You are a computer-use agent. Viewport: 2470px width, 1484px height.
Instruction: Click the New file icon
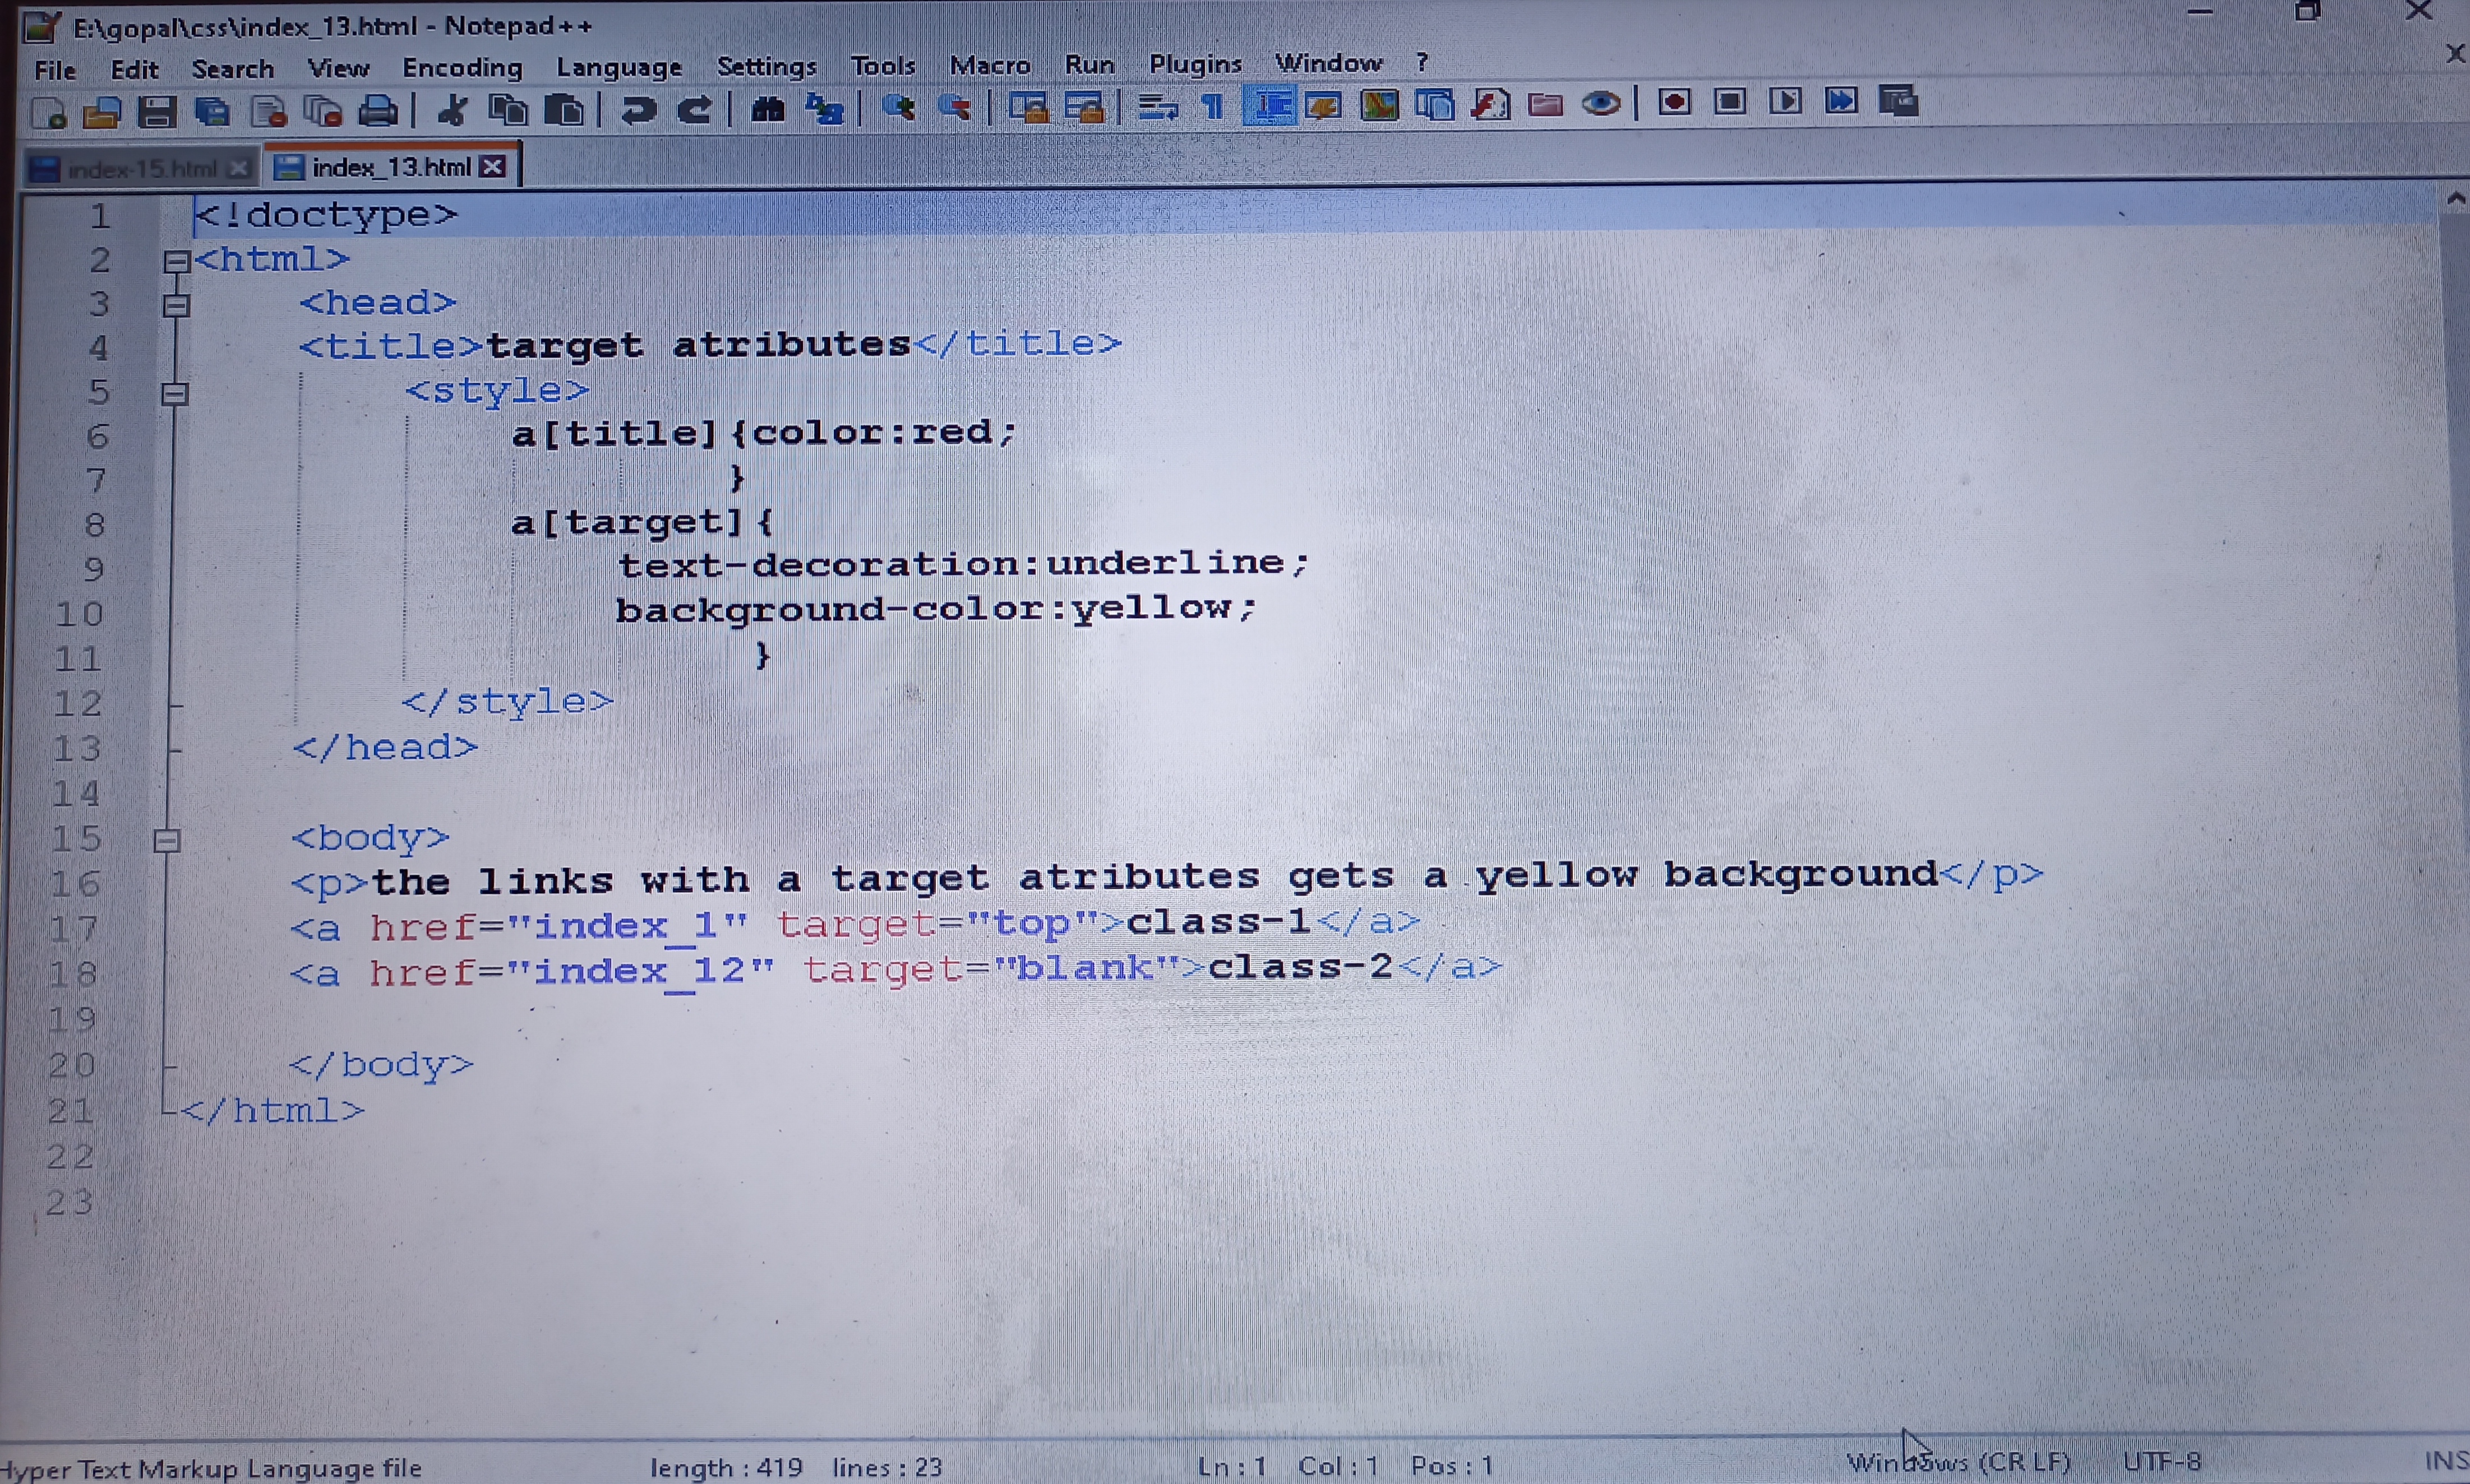49,113
